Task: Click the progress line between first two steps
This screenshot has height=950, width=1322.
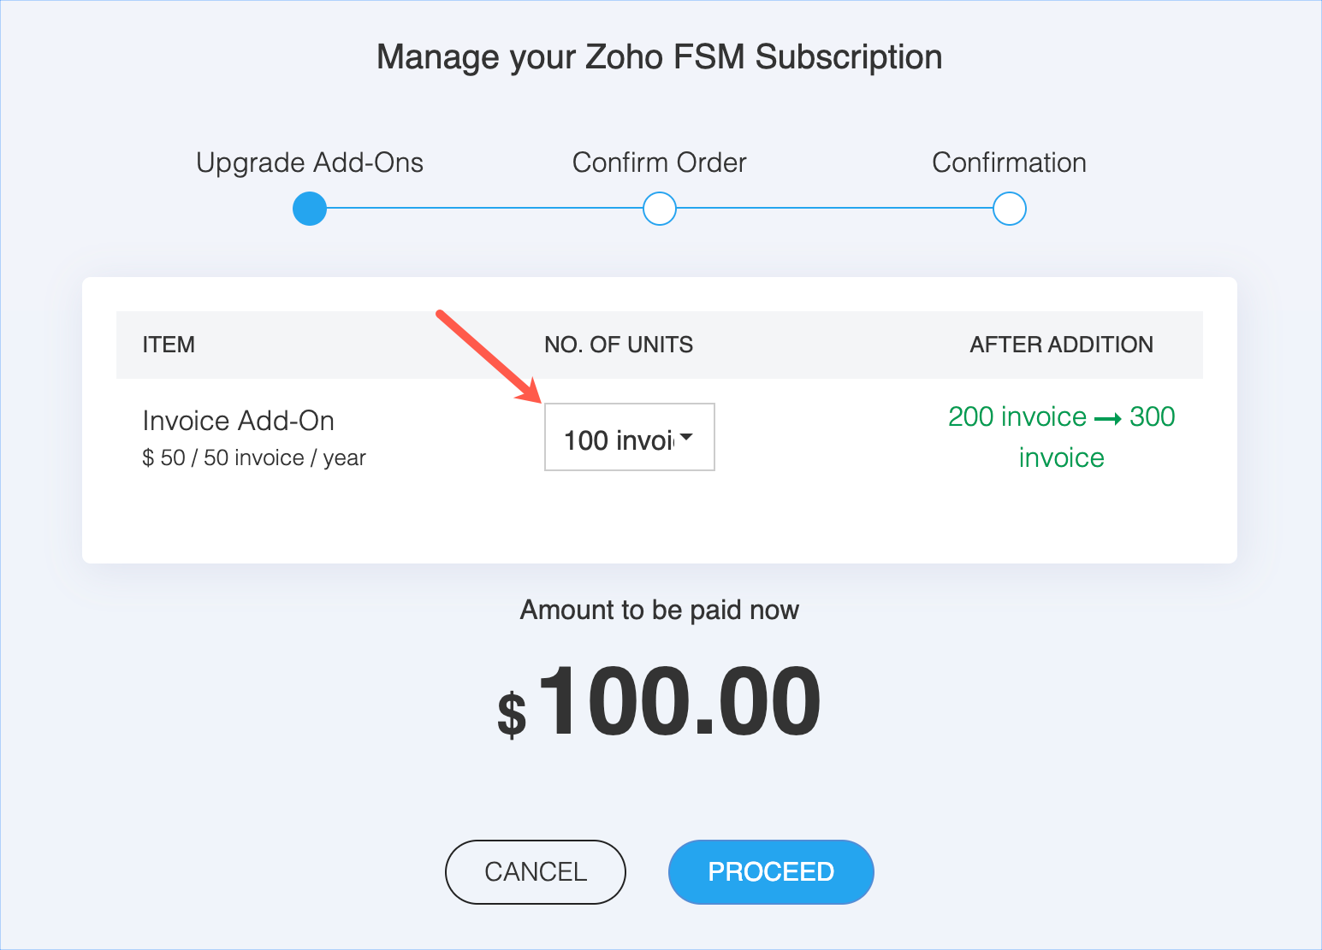Action: (484, 208)
